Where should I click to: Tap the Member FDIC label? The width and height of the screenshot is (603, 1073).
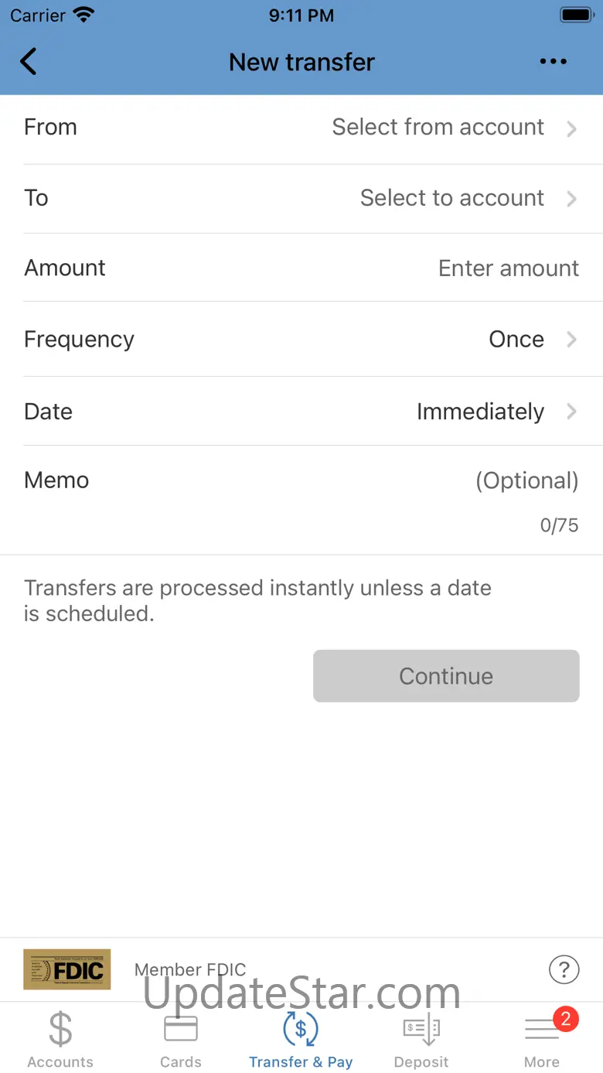click(190, 969)
